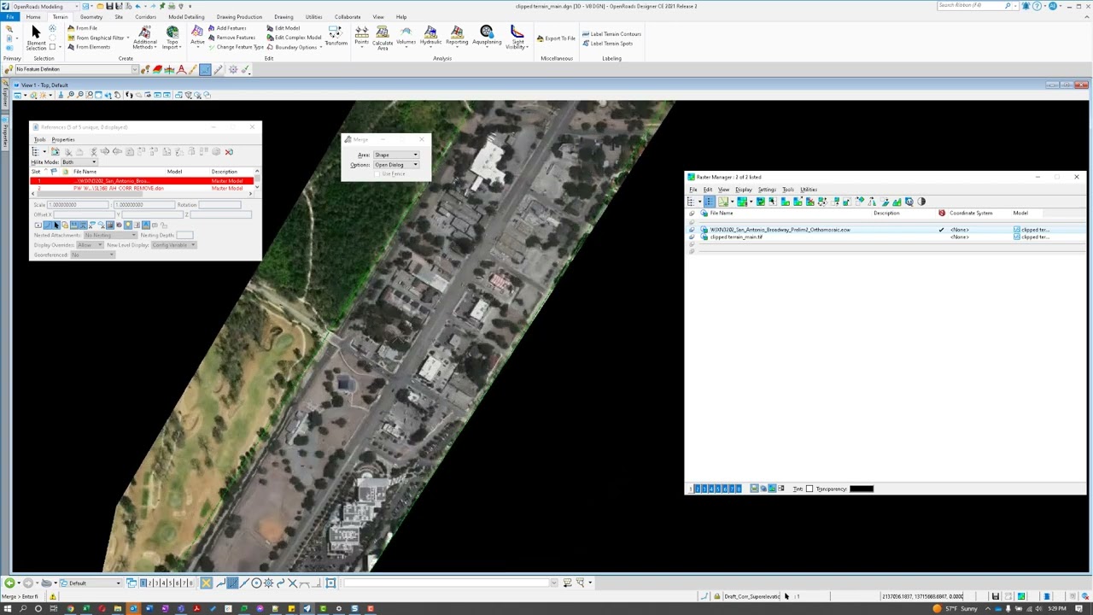The image size is (1093, 615).
Task: Open the Aquaplaning analysis tool
Action: (x=487, y=36)
